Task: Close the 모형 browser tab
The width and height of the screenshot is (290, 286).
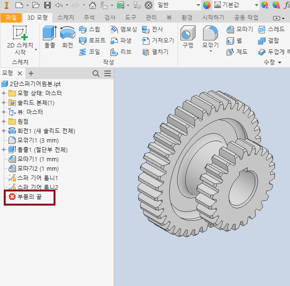Action: 20,73
